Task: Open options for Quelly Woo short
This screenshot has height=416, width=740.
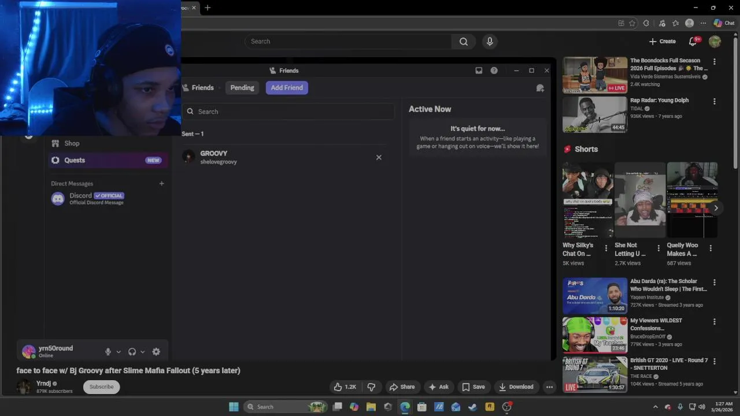Action: [711, 248]
